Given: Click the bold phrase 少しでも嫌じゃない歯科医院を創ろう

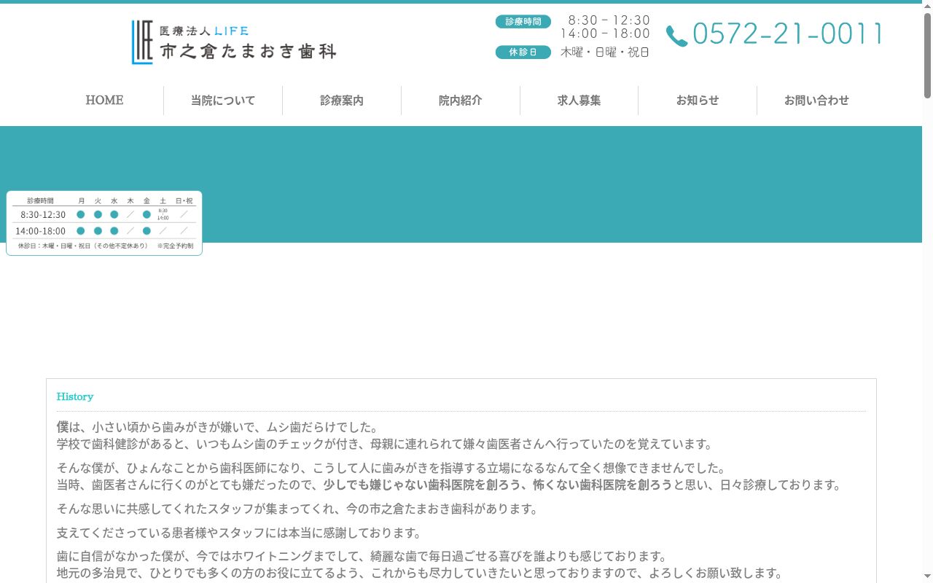Looking at the screenshot, I should (423, 485).
